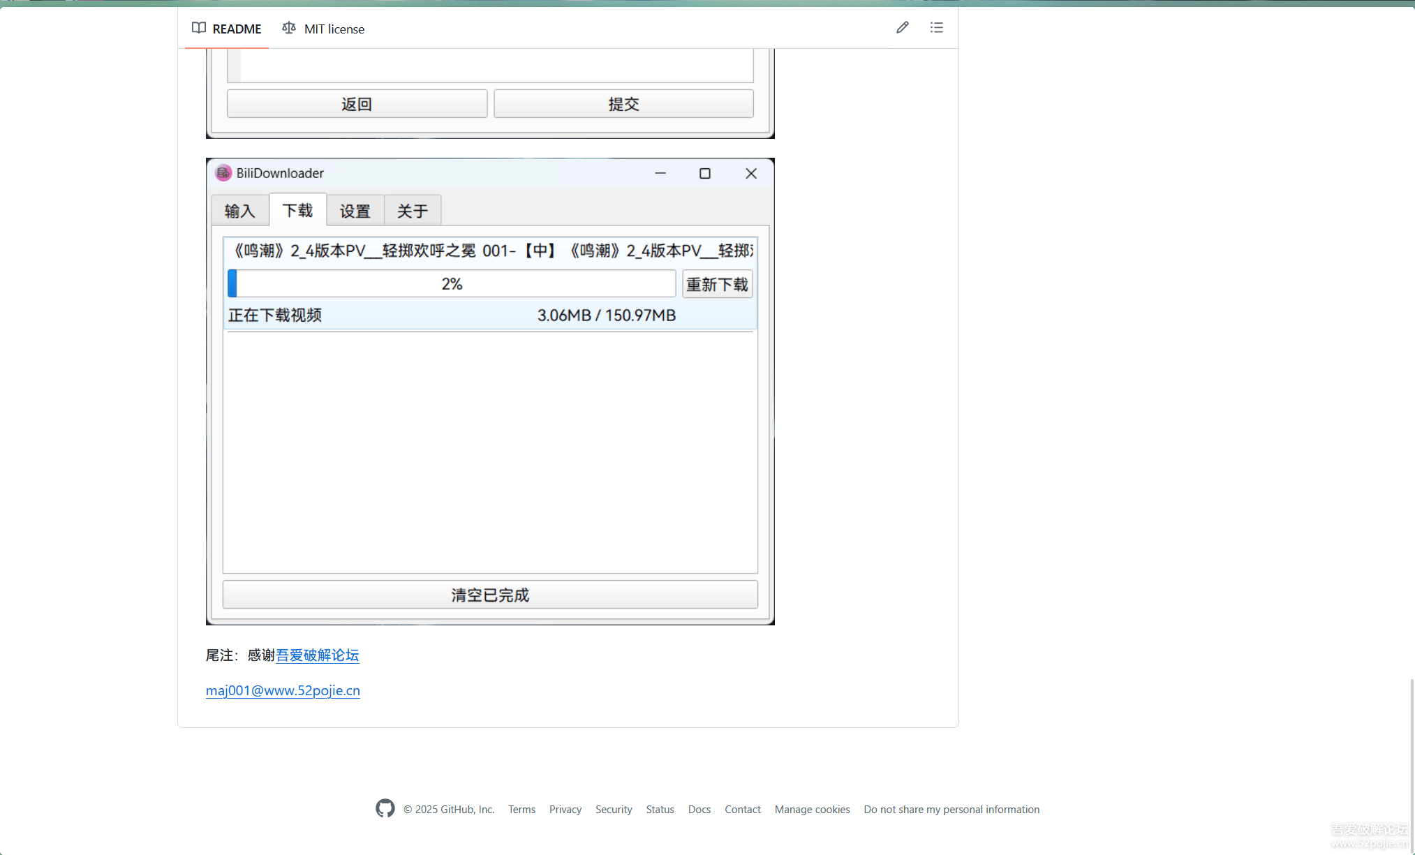Click the 返回 button

pyautogui.click(x=357, y=103)
